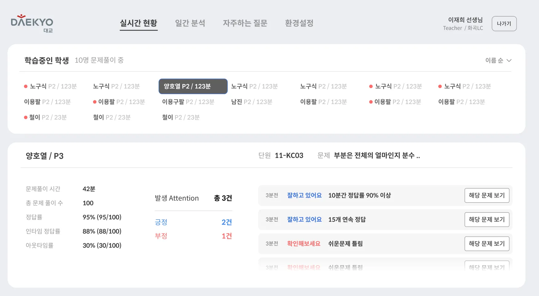Screen dimensions: 539x296
Task: Click the 나가기 button
Action: [504, 24]
